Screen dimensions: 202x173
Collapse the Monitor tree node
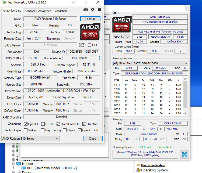tap(13, 164)
